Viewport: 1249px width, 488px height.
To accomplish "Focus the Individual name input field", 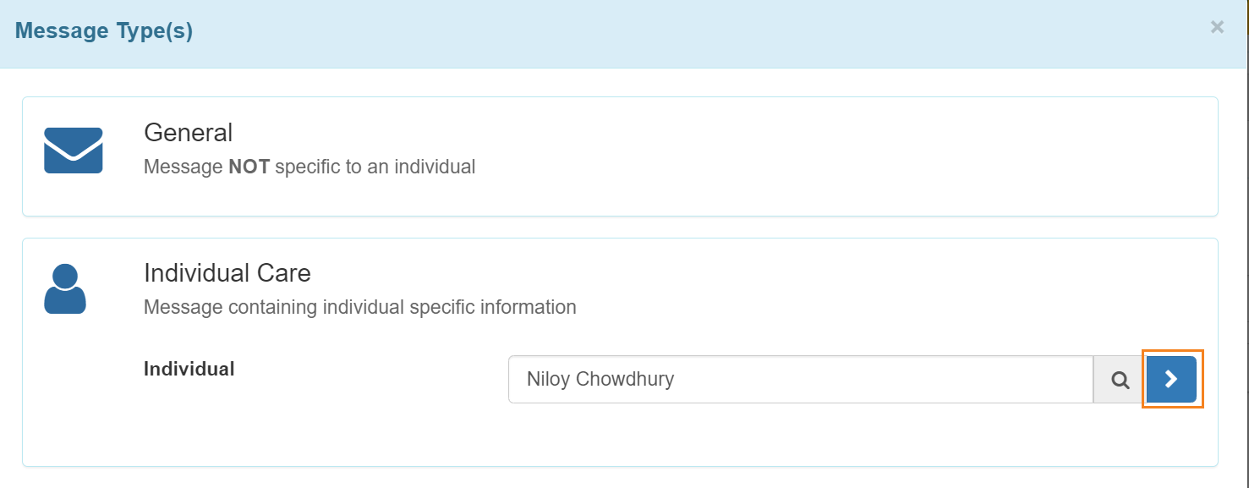I will coord(800,380).
